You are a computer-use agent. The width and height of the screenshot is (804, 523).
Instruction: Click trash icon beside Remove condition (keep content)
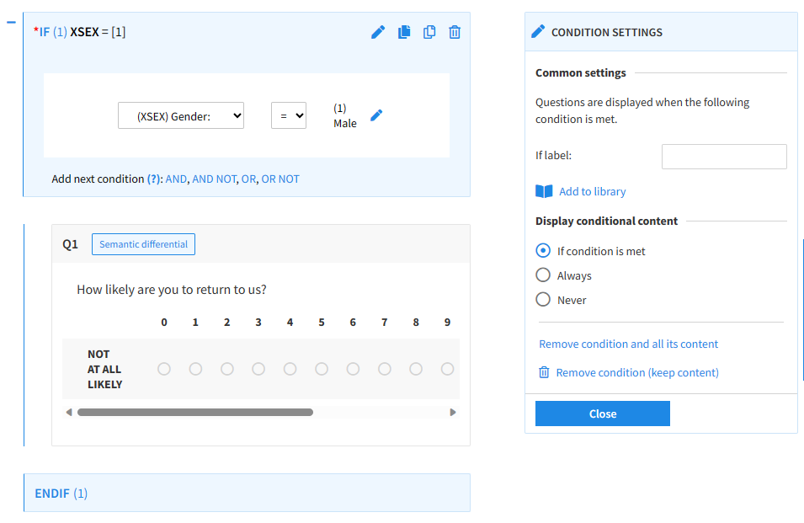[x=544, y=372]
